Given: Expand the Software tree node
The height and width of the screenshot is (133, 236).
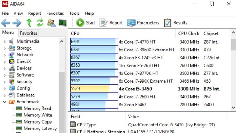Looking at the screenshot, I should click(4, 75).
